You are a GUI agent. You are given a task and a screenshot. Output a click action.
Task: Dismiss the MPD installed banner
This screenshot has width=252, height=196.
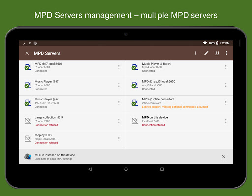[x=224, y=157]
